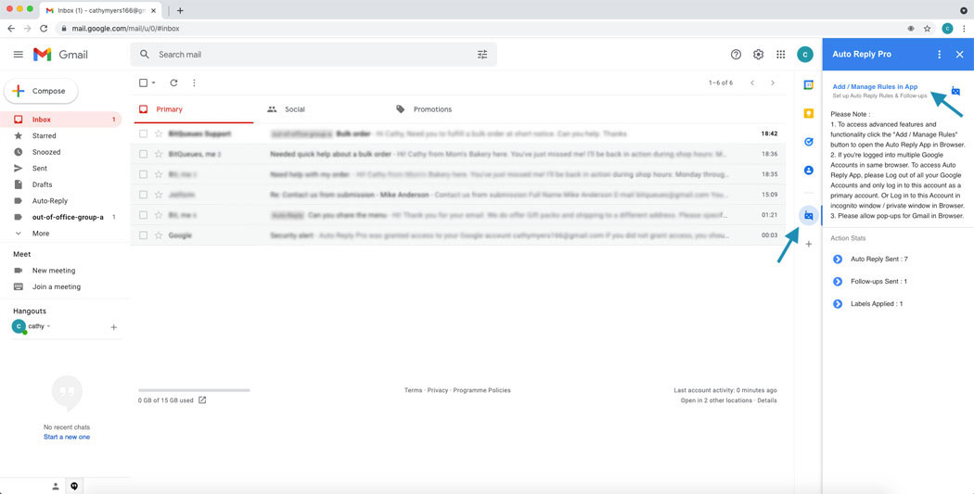Open Google Contacts in side panel
974x494 pixels.
pos(808,170)
